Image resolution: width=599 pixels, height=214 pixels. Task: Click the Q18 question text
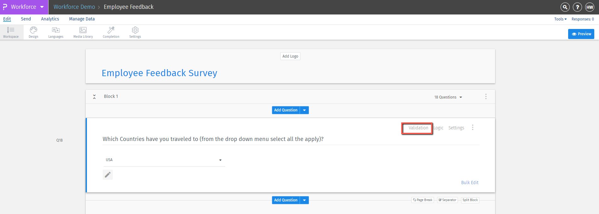click(x=213, y=139)
